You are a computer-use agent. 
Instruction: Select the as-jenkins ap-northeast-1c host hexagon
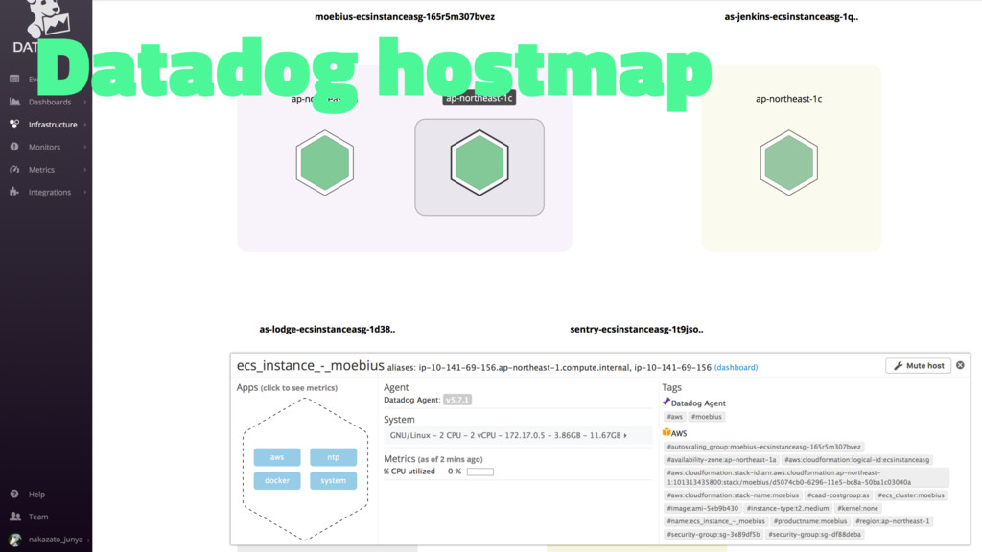788,163
